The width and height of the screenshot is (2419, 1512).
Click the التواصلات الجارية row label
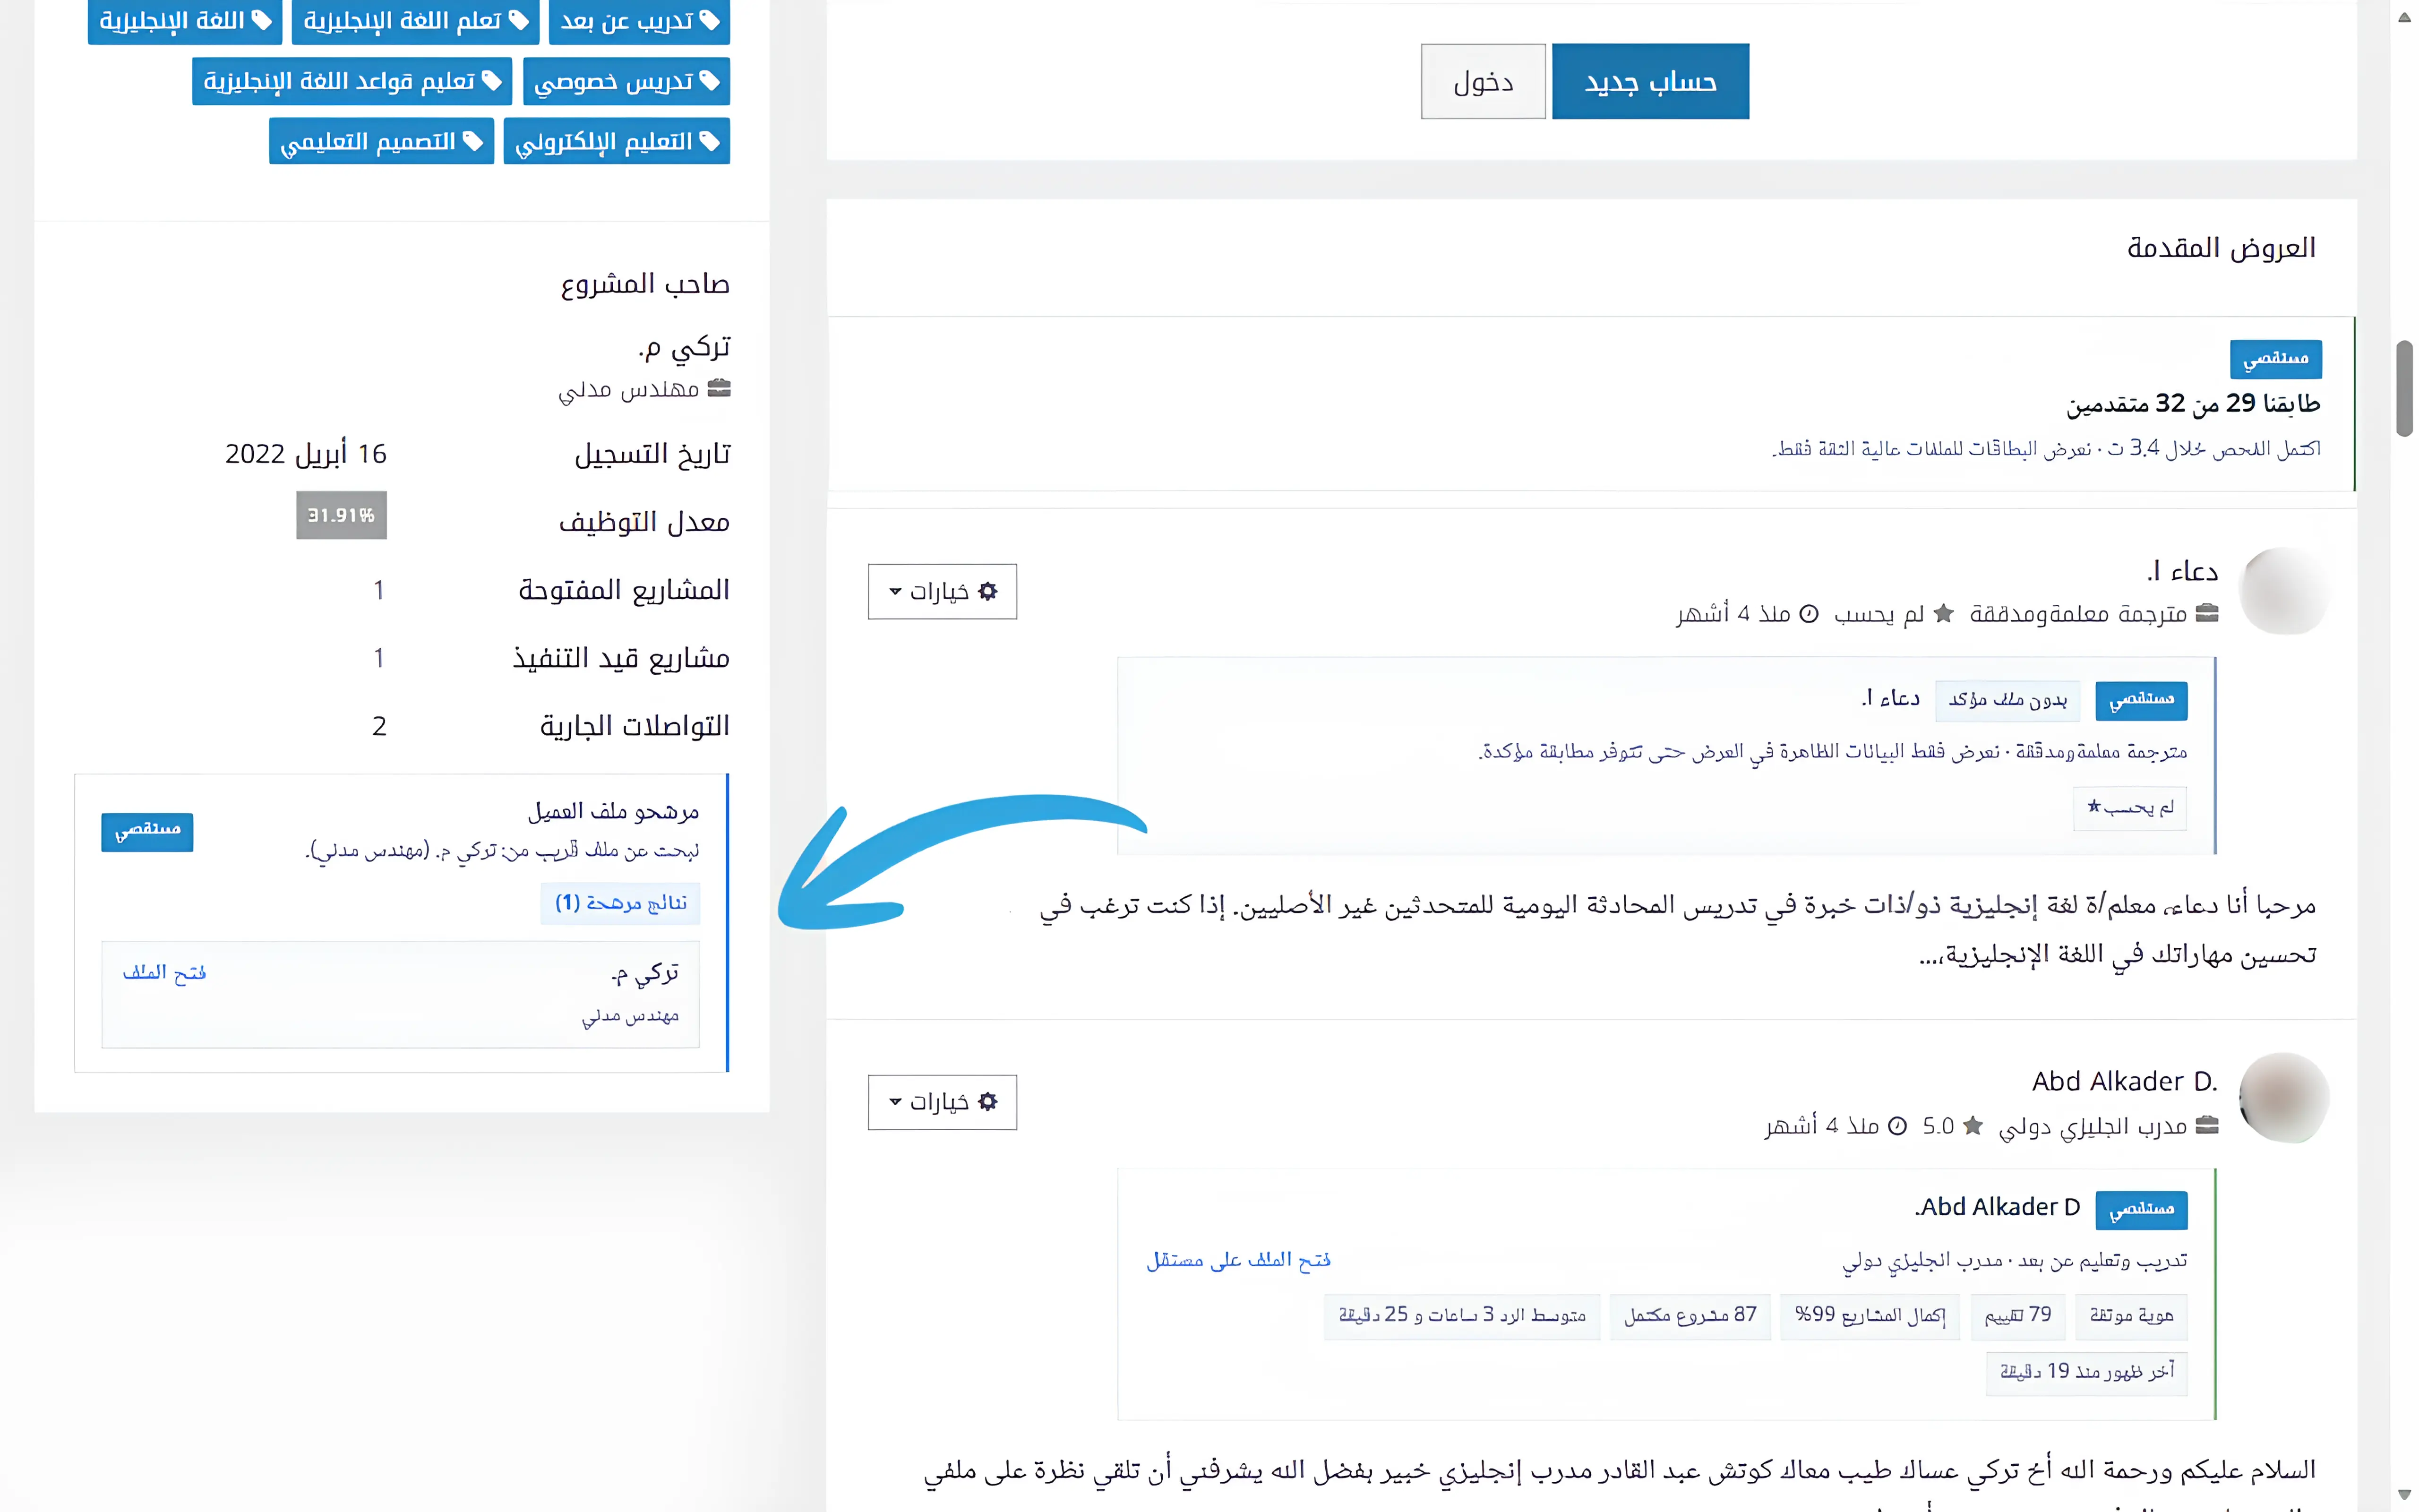(x=634, y=726)
